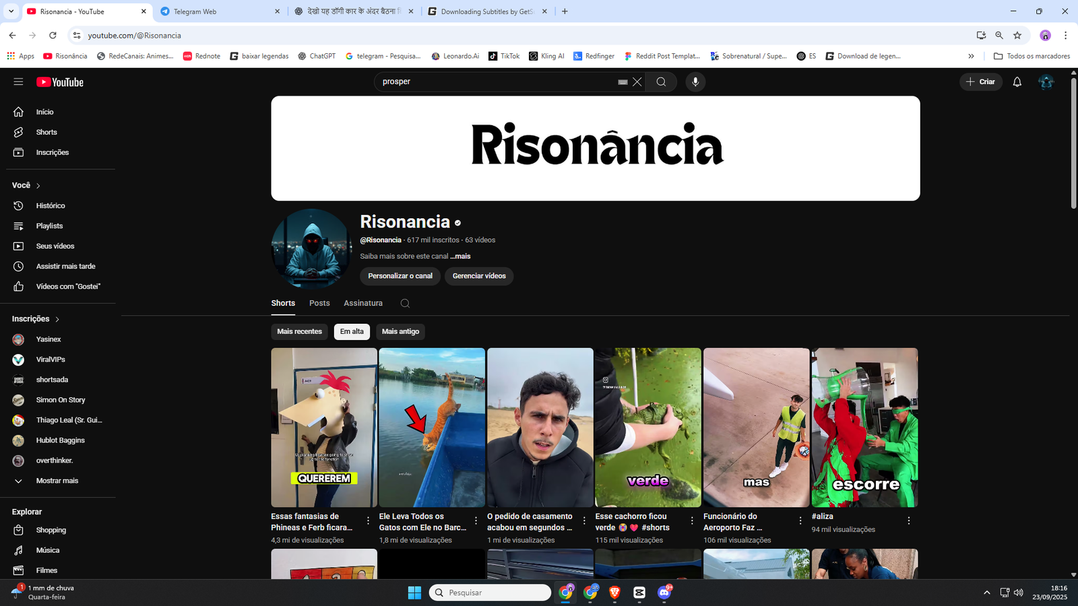Image resolution: width=1078 pixels, height=606 pixels.
Task: Bookmark this page with star icon
Action: coord(1017,35)
